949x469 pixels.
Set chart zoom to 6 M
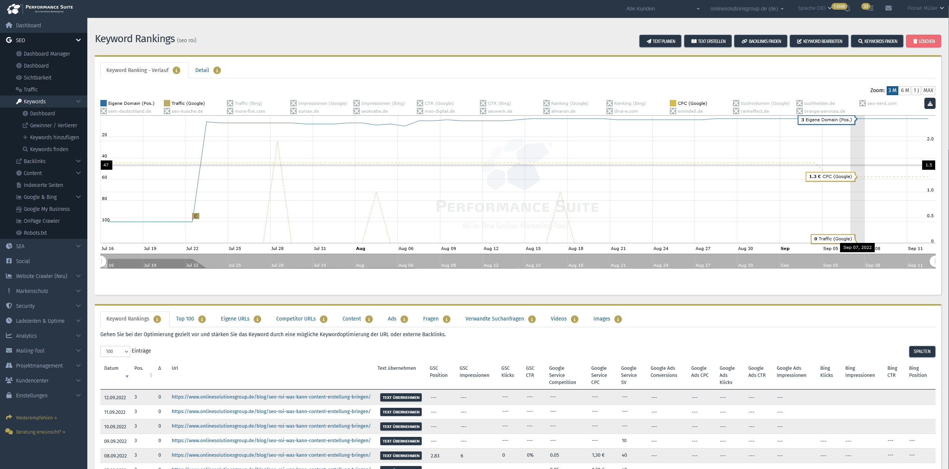click(905, 90)
